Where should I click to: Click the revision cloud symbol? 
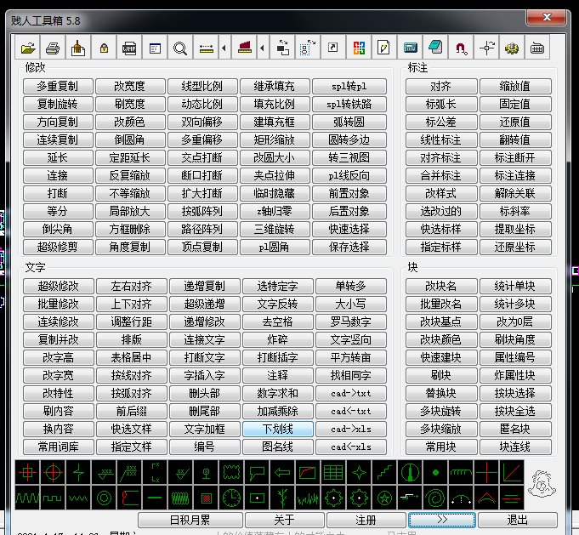[231, 472]
